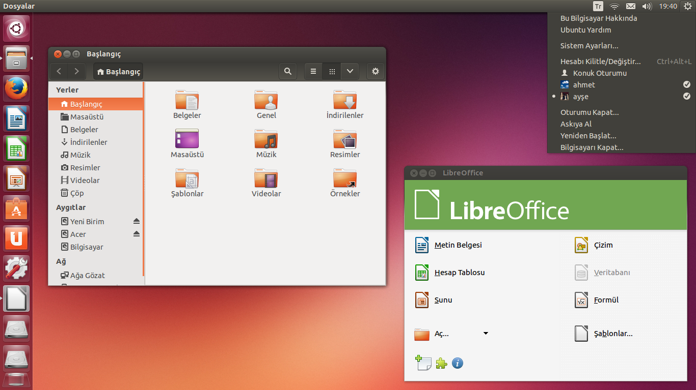Select Bilgisayar in sidebar
Viewport: 696px width, 390px height.
96,247
